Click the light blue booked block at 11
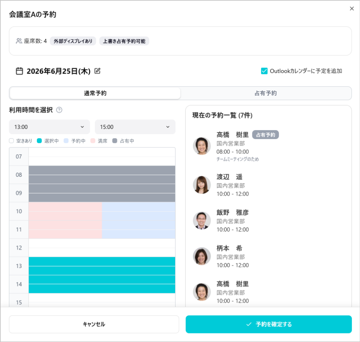This screenshot has width=360, height=342. tap(138, 229)
